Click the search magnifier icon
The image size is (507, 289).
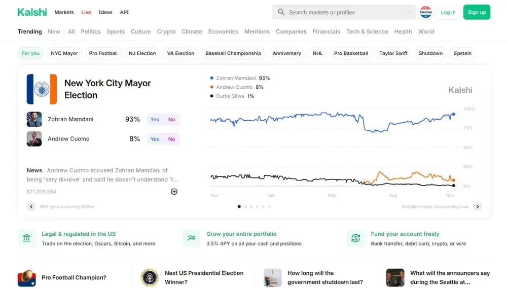pyautogui.click(x=281, y=12)
